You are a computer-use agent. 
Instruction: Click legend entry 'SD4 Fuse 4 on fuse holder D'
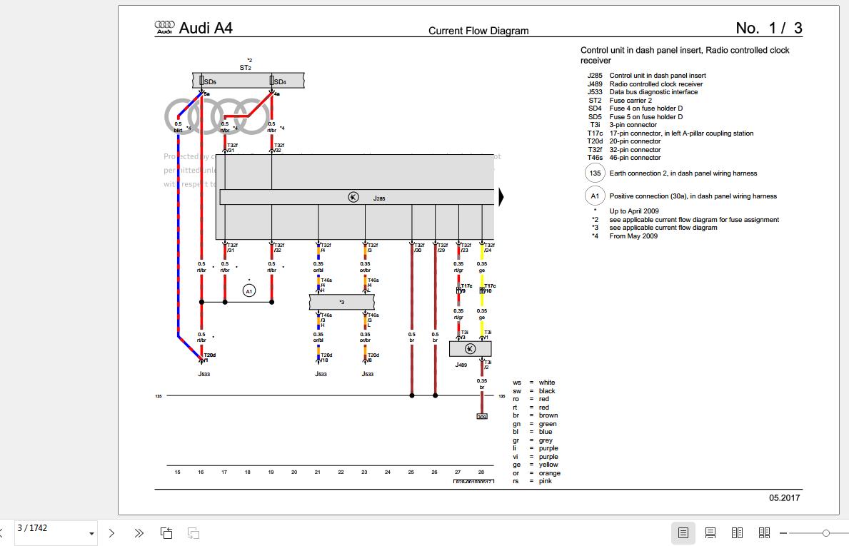click(x=635, y=108)
